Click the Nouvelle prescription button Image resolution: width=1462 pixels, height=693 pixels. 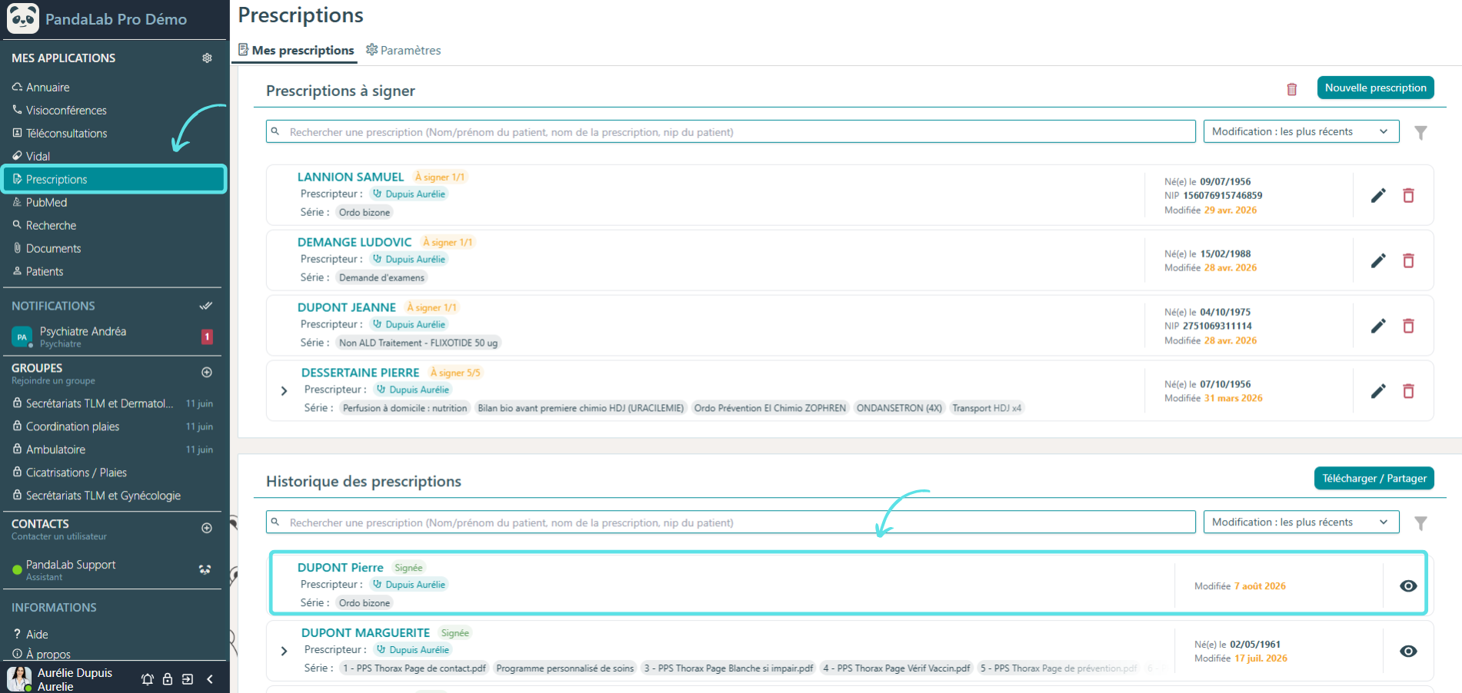(x=1375, y=88)
